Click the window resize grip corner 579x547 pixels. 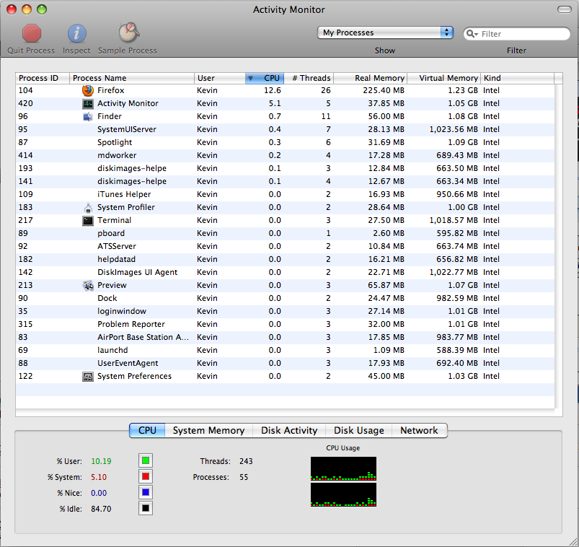pyautogui.click(x=573, y=541)
